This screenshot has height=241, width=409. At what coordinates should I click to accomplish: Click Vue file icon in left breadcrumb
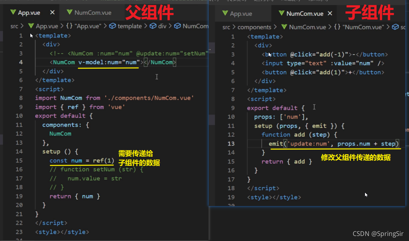click(x=31, y=26)
